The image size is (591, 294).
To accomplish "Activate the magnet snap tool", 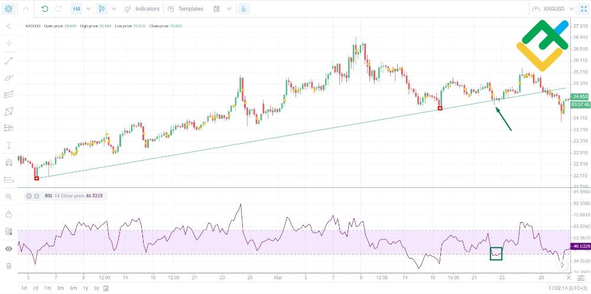I will pos(9,163).
